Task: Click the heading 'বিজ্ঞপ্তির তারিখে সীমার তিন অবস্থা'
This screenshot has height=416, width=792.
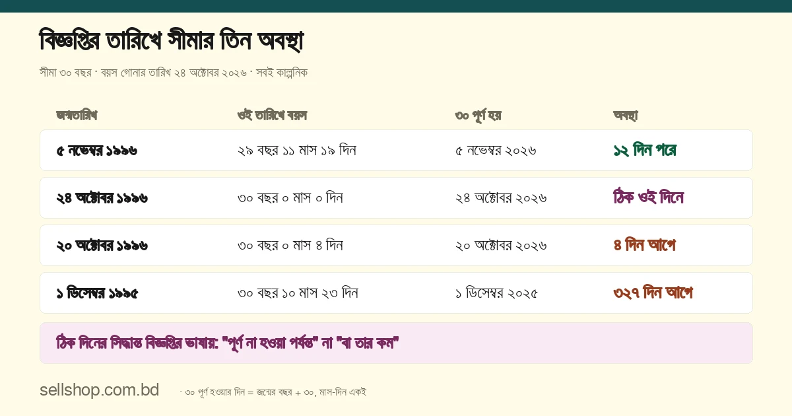Action: click(x=172, y=42)
